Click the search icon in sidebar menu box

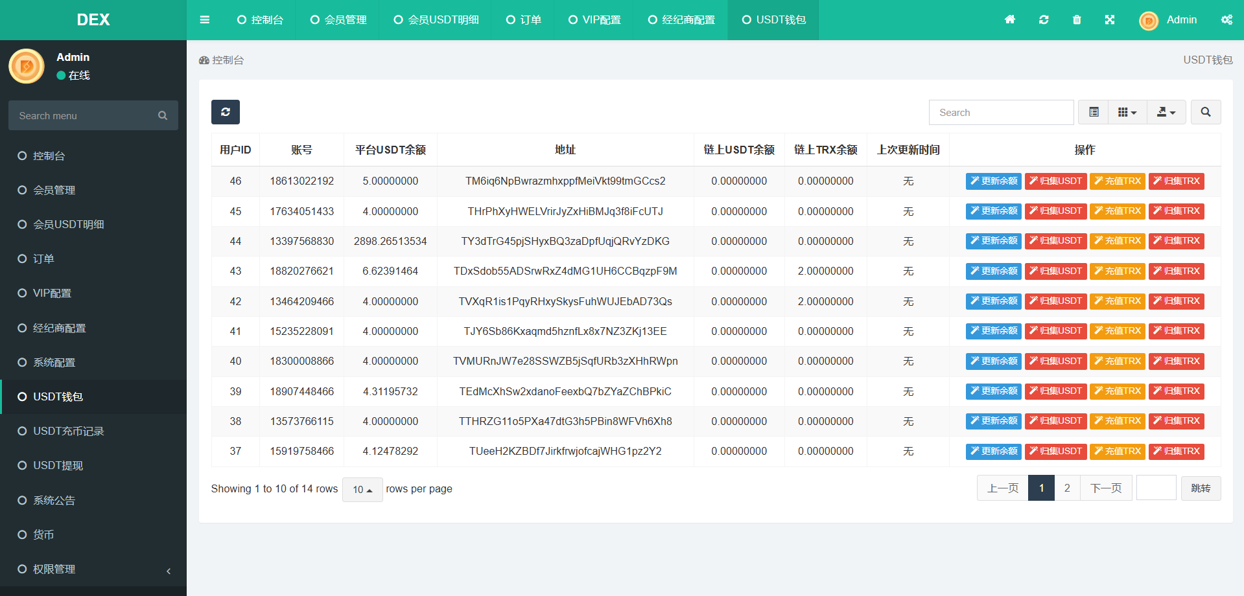(163, 115)
